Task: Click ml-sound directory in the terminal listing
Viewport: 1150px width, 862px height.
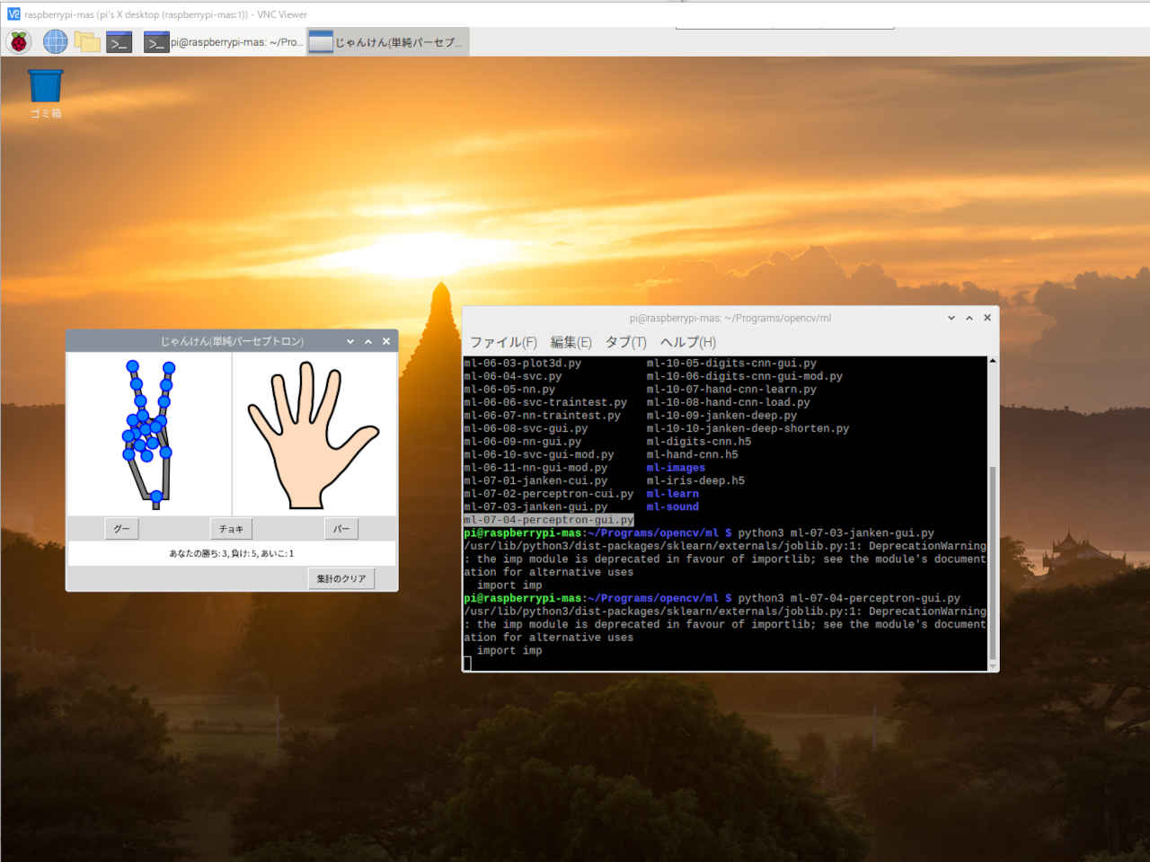Action: tap(673, 506)
